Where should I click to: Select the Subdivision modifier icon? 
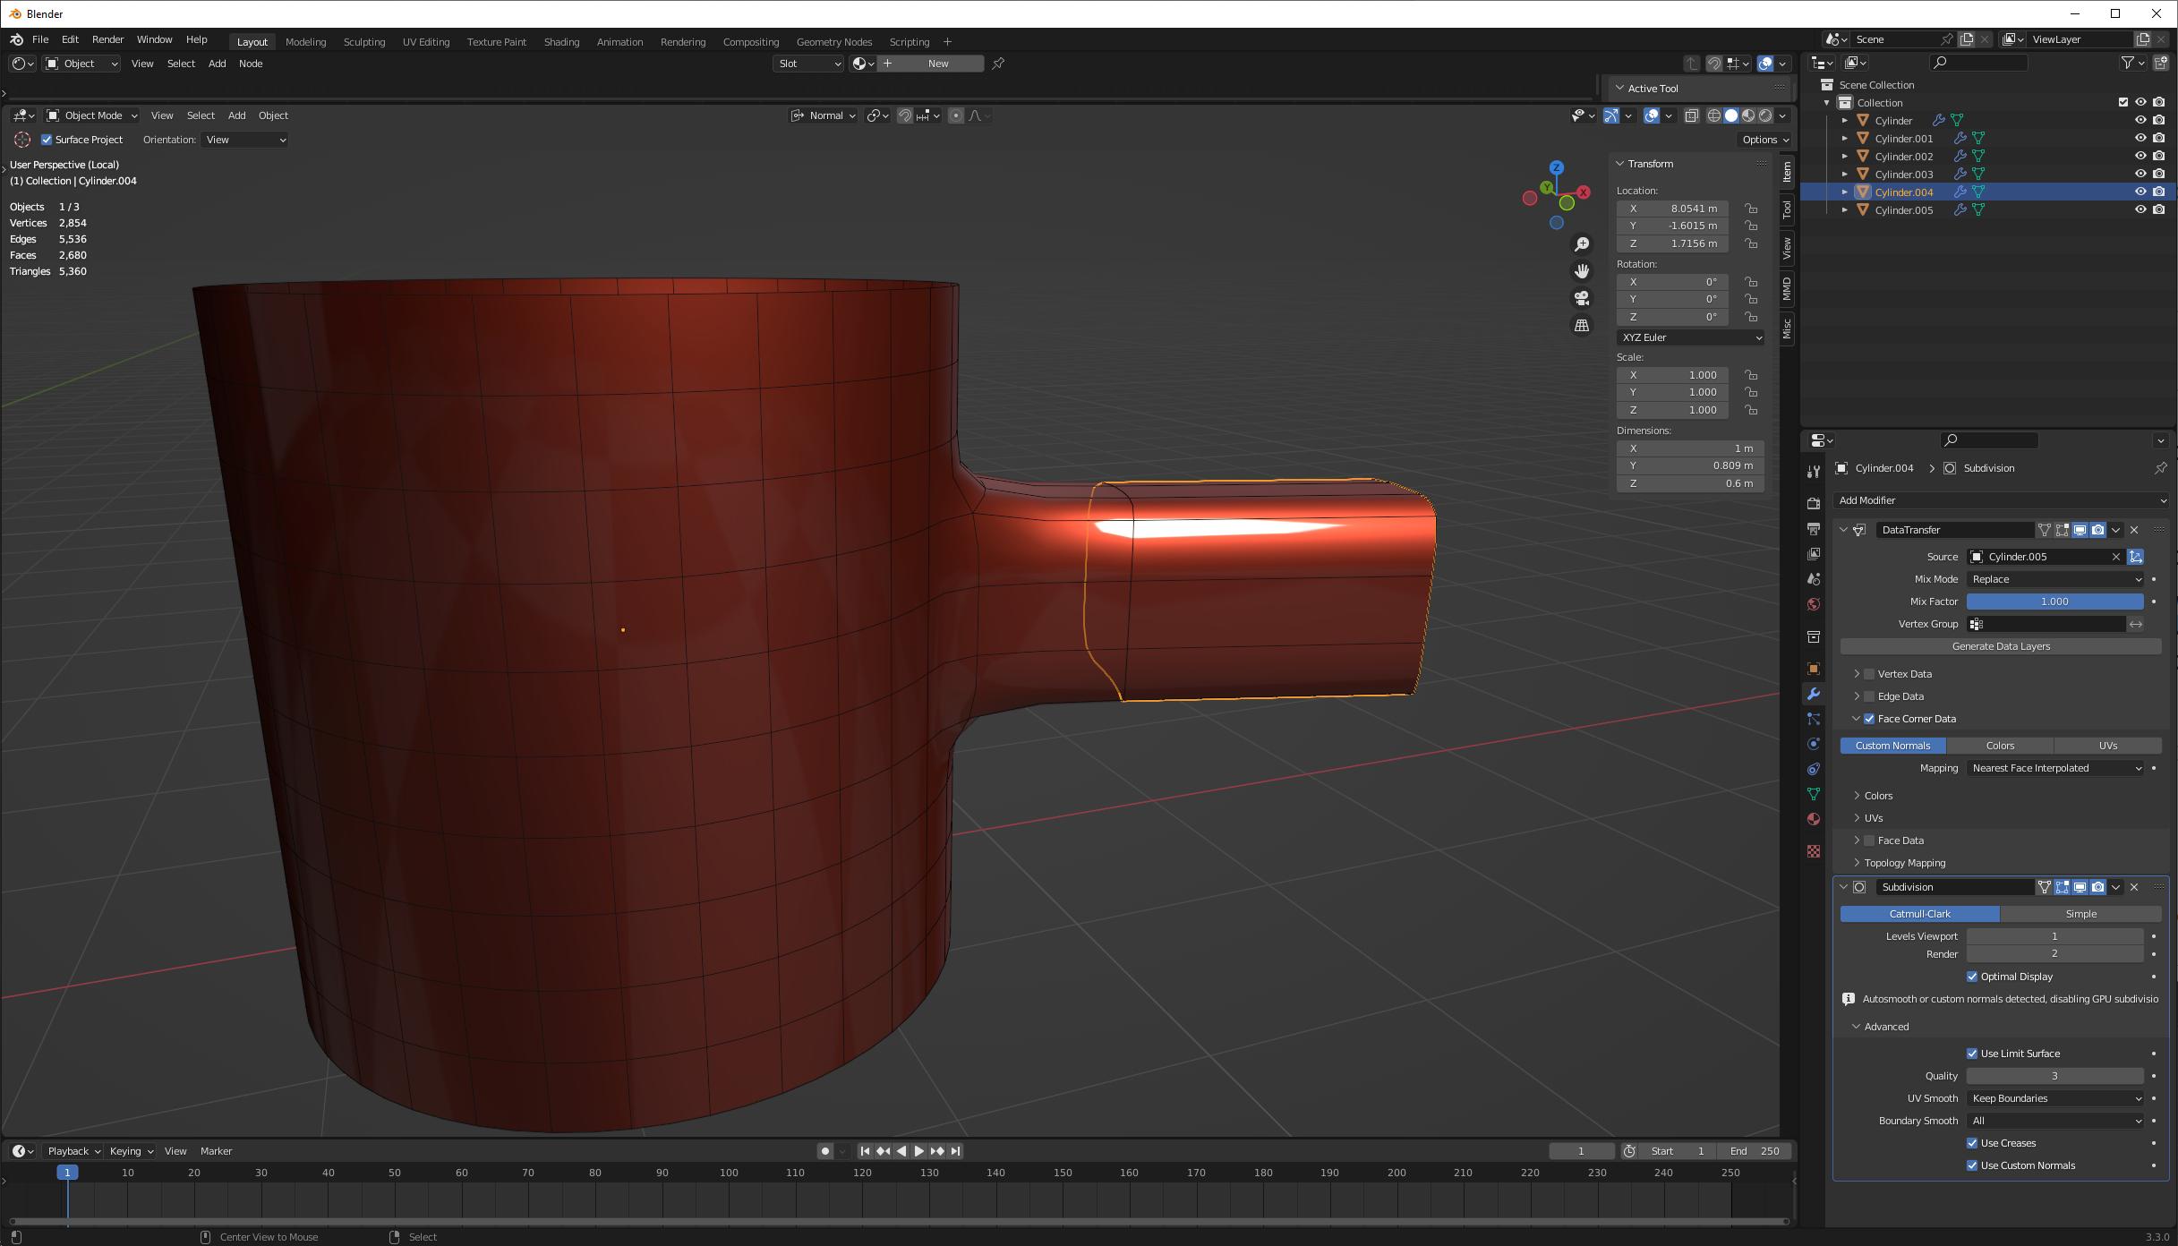tap(1859, 887)
